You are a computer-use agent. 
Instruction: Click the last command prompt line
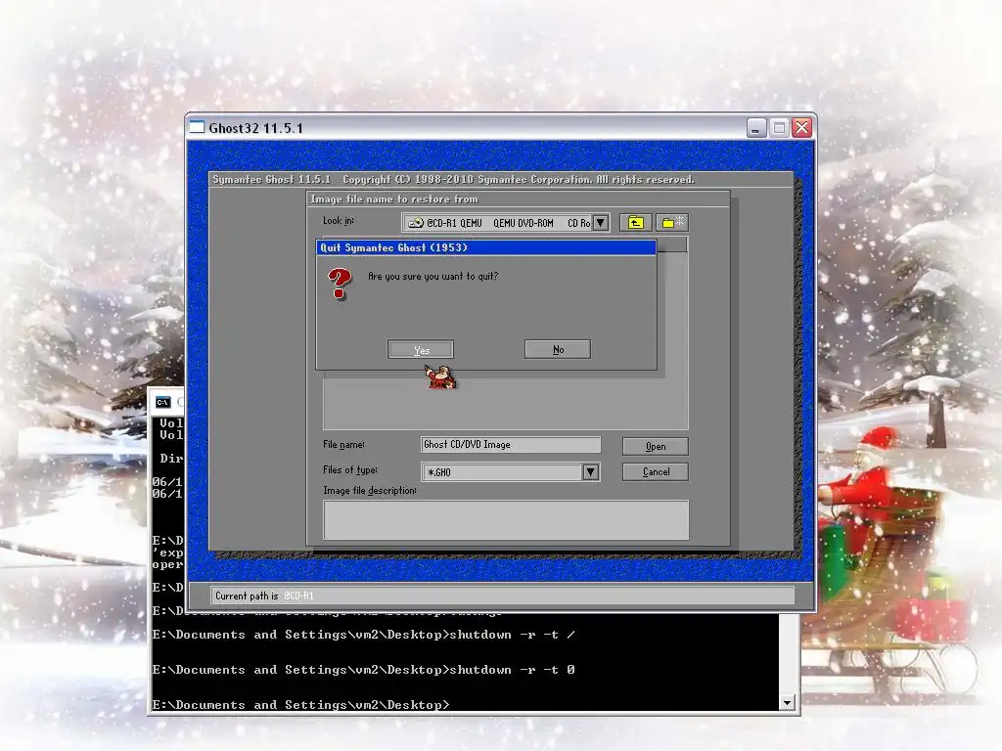coord(301,705)
